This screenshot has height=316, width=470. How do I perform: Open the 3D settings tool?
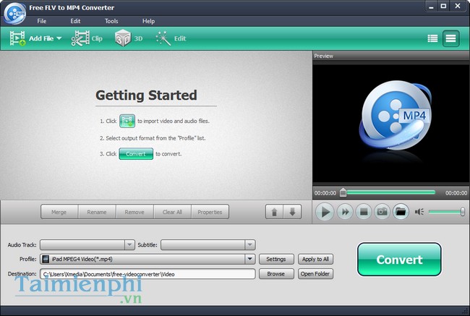coord(129,38)
